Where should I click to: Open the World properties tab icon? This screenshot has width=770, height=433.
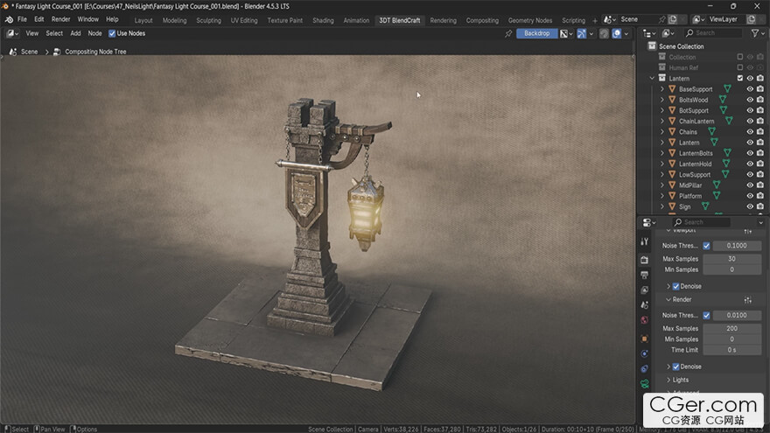click(645, 320)
